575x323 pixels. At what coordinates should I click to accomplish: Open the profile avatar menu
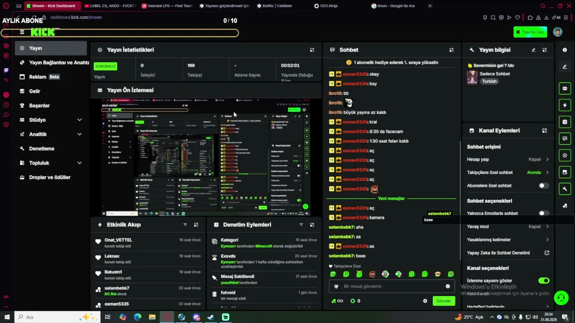pyautogui.click(x=557, y=32)
